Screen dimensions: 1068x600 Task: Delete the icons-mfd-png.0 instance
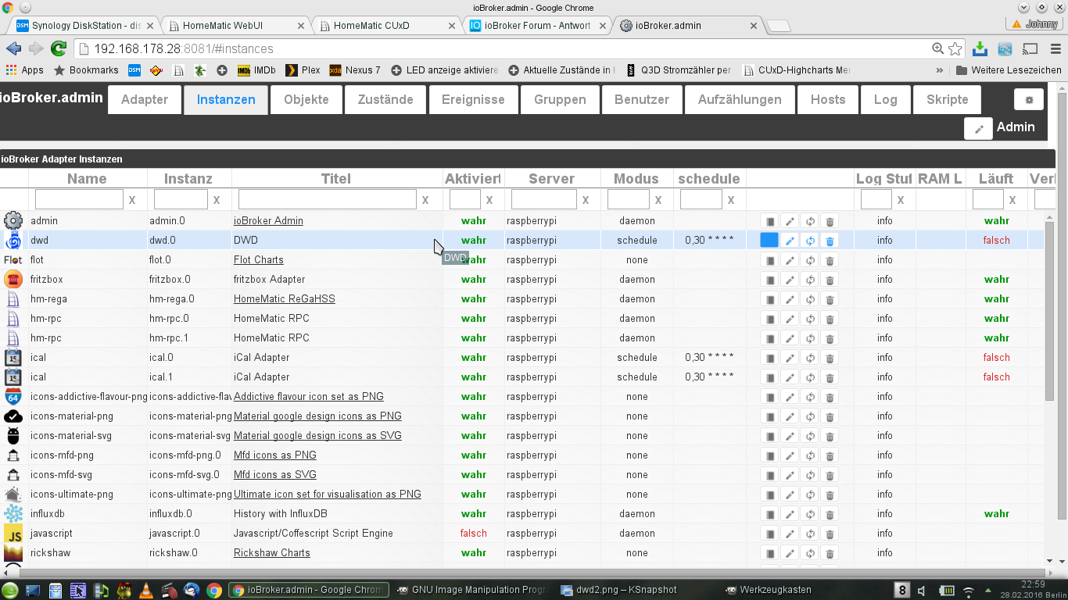(830, 455)
